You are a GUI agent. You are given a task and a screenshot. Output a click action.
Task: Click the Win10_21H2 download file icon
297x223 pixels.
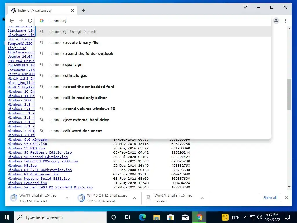81,198
